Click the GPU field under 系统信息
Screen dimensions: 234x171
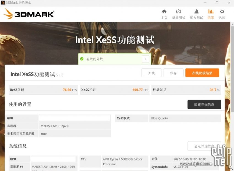point(53,159)
